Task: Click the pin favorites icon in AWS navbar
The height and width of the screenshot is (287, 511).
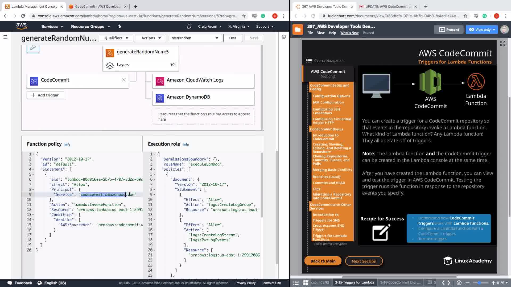Action: coord(120,26)
